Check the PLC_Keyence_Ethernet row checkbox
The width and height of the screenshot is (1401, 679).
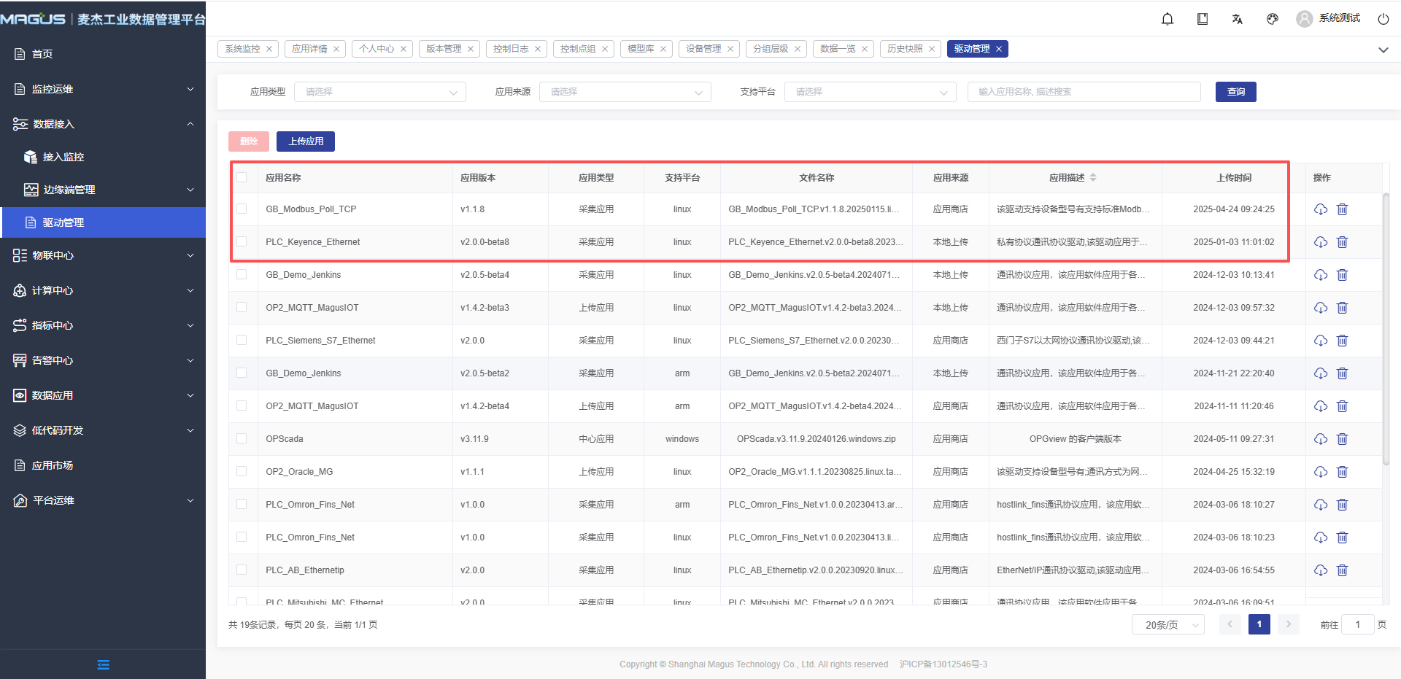pyautogui.click(x=242, y=241)
